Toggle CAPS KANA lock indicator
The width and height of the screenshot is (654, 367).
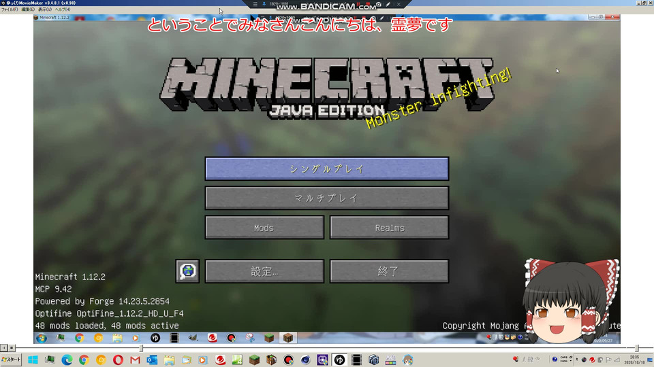click(564, 360)
